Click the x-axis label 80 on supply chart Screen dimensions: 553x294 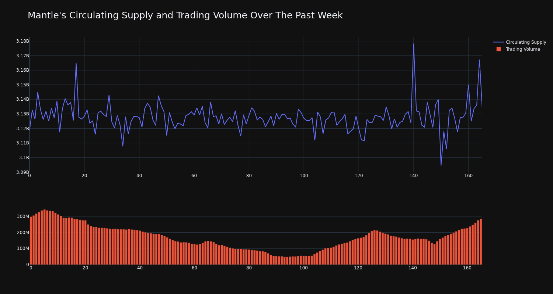[x=249, y=176]
